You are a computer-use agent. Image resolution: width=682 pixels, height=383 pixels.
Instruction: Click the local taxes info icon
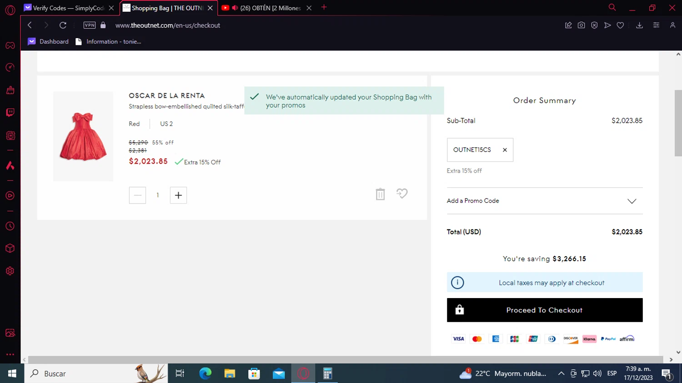(x=457, y=283)
